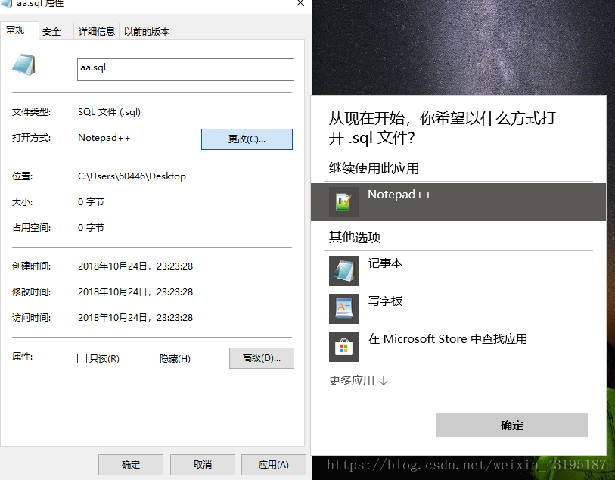This screenshot has height=480, width=615.
Task: Click the aa.sql filename input field
Action: (185, 70)
